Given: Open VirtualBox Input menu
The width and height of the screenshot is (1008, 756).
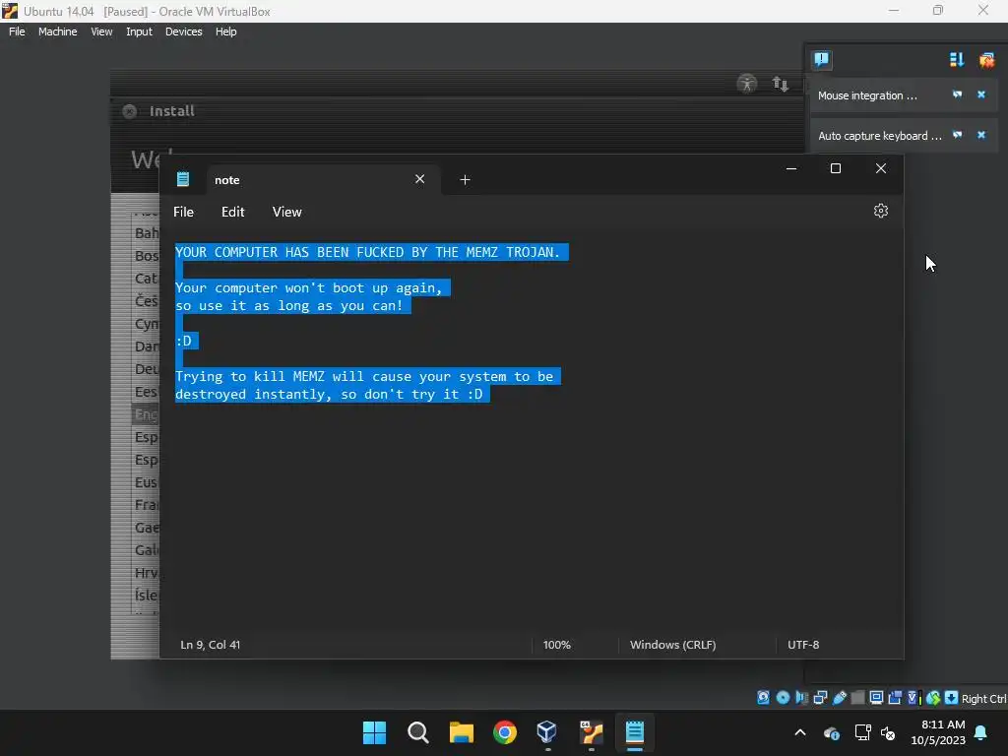Looking at the screenshot, I should [139, 31].
